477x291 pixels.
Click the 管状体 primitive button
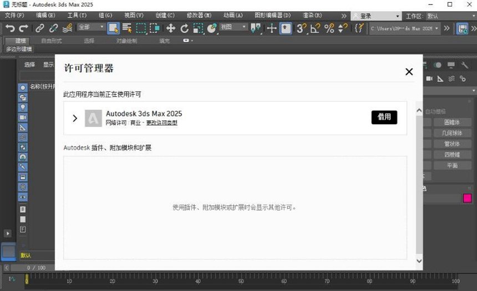pyautogui.click(x=452, y=144)
